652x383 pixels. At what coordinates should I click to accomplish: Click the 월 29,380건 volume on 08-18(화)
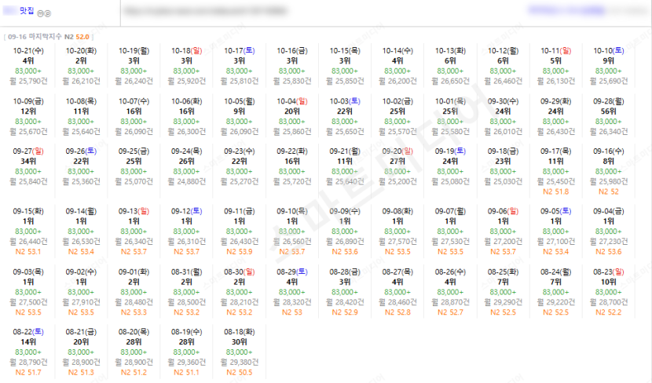click(x=239, y=363)
